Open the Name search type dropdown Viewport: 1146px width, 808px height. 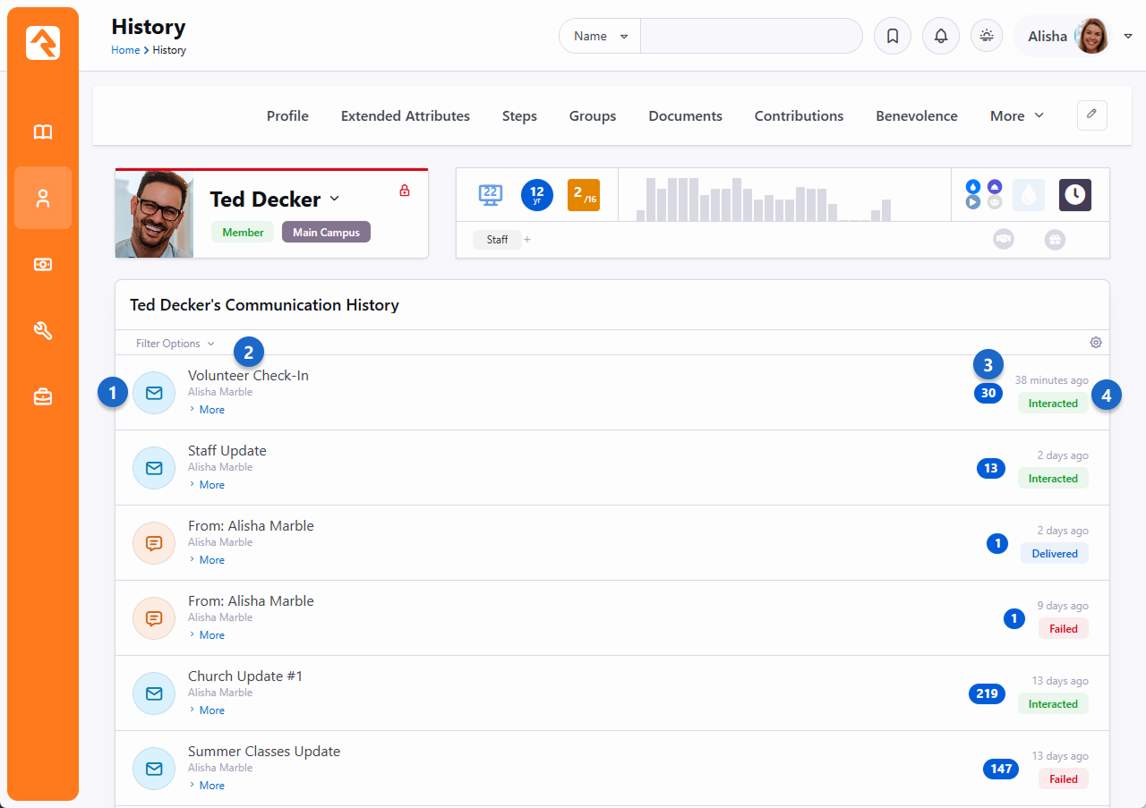point(600,37)
